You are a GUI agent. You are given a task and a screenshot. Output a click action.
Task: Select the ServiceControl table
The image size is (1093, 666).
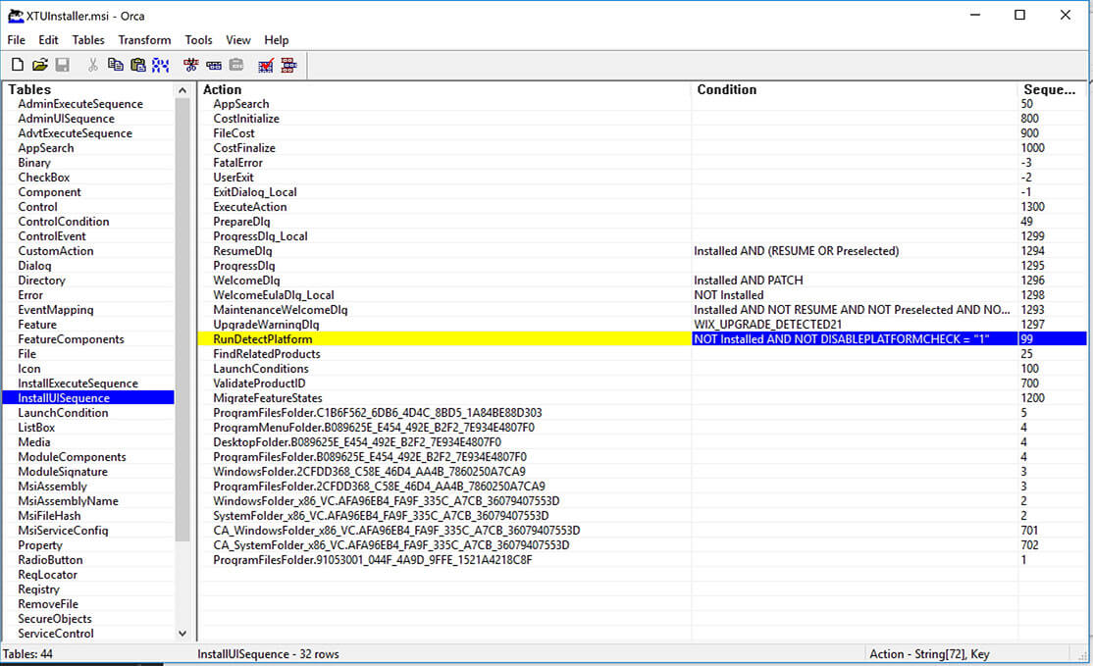click(x=56, y=634)
